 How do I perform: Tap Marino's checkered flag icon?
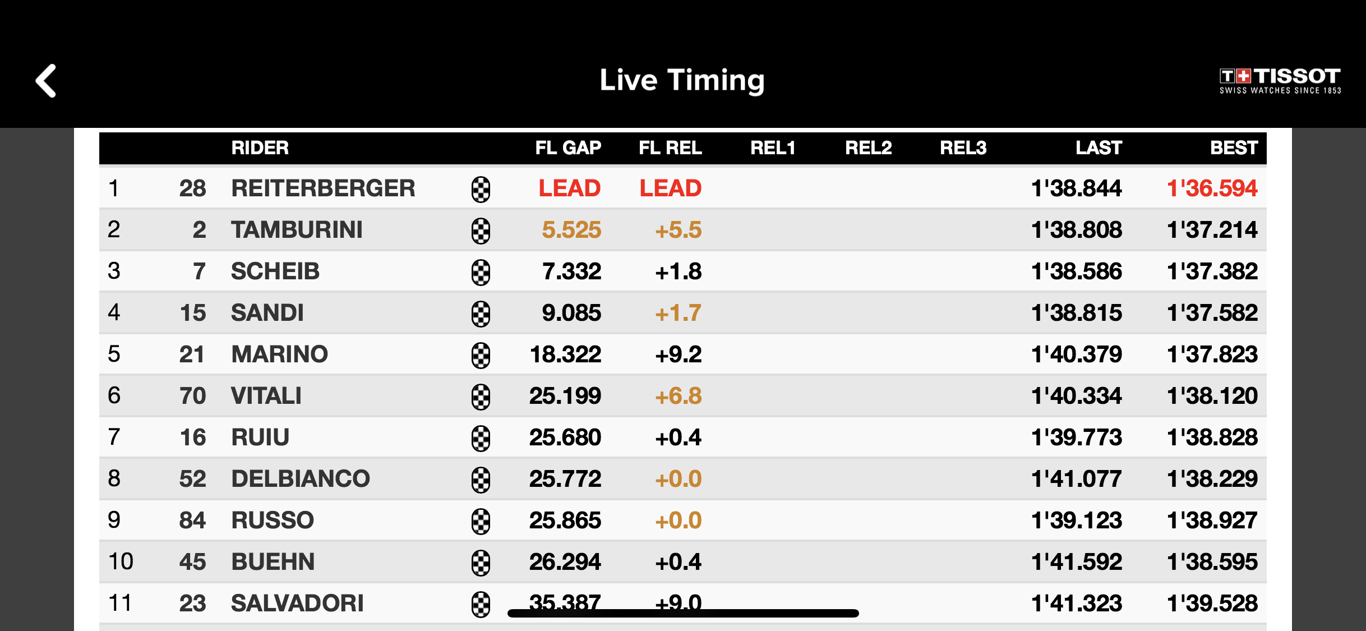pyautogui.click(x=481, y=355)
